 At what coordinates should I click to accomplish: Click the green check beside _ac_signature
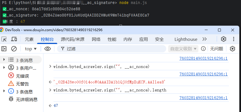(x=4, y=15)
